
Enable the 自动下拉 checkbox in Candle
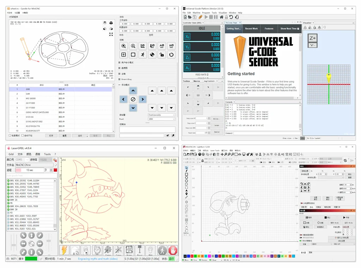[x=23, y=135]
